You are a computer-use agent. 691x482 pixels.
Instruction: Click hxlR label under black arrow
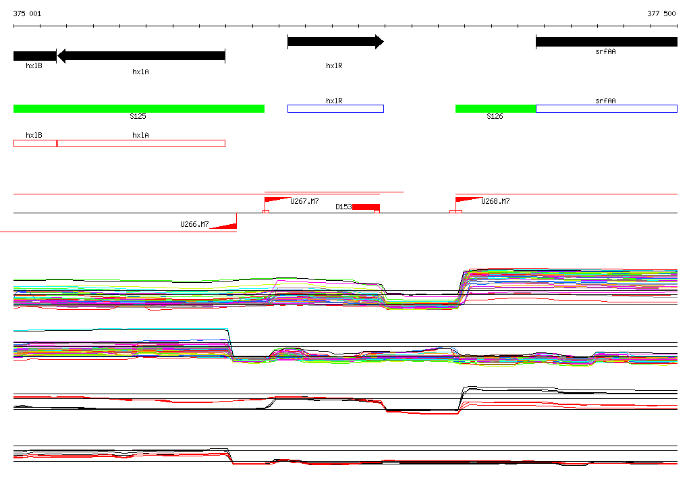click(x=334, y=65)
